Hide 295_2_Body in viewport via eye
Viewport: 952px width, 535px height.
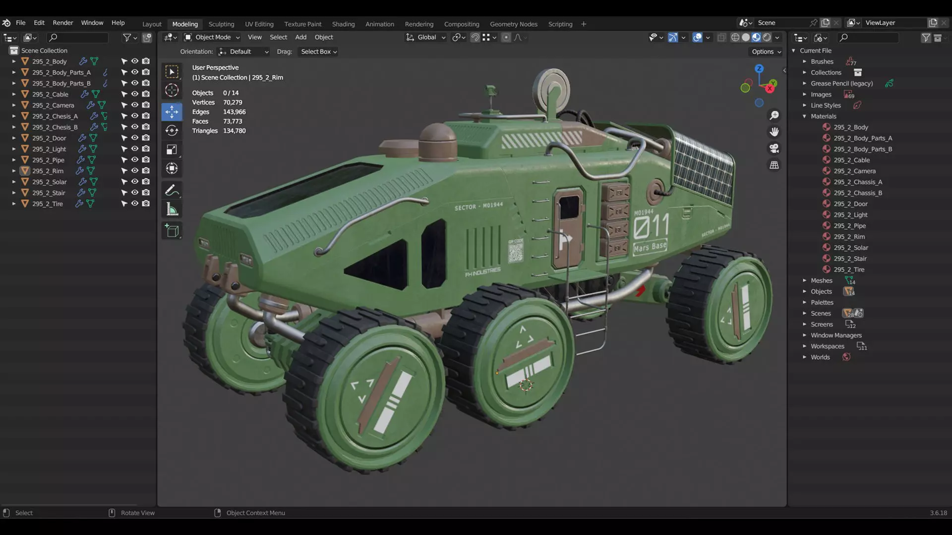pos(134,61)
